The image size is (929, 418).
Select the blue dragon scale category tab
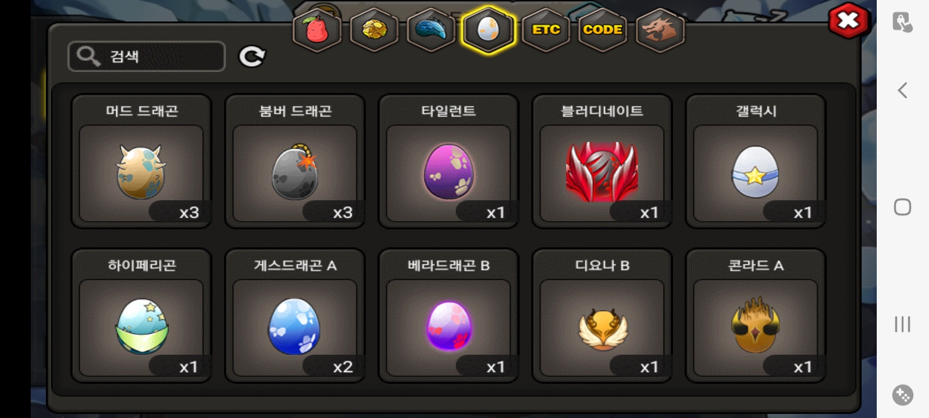click(431, 29)
